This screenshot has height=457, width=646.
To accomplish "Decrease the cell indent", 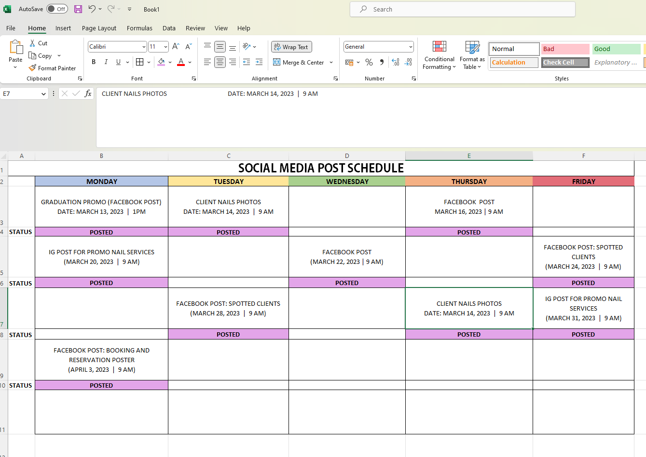I will point(247,62).
